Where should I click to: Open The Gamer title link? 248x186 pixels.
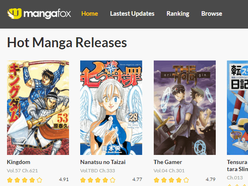click(168, 162)
